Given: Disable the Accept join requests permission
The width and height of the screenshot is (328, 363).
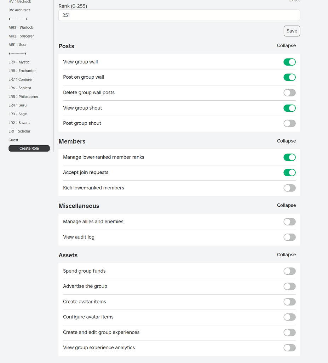Looking at the screenshot, I should click(289, 173).
